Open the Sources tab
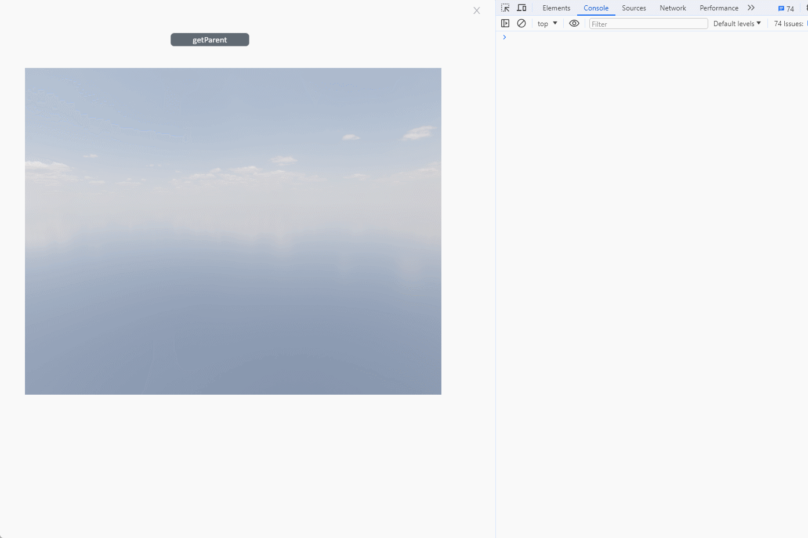 click(633, 8)
